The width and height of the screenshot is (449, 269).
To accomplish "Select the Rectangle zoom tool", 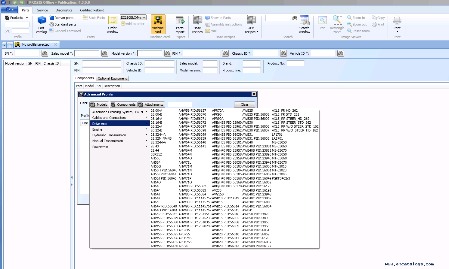I will point(337,24).
